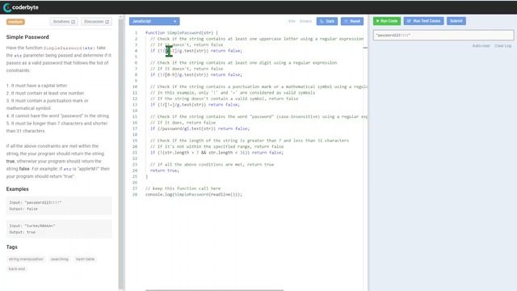The image size is (517, 291).
Task: Run the code with Run Code
Action: pos(387,21)
